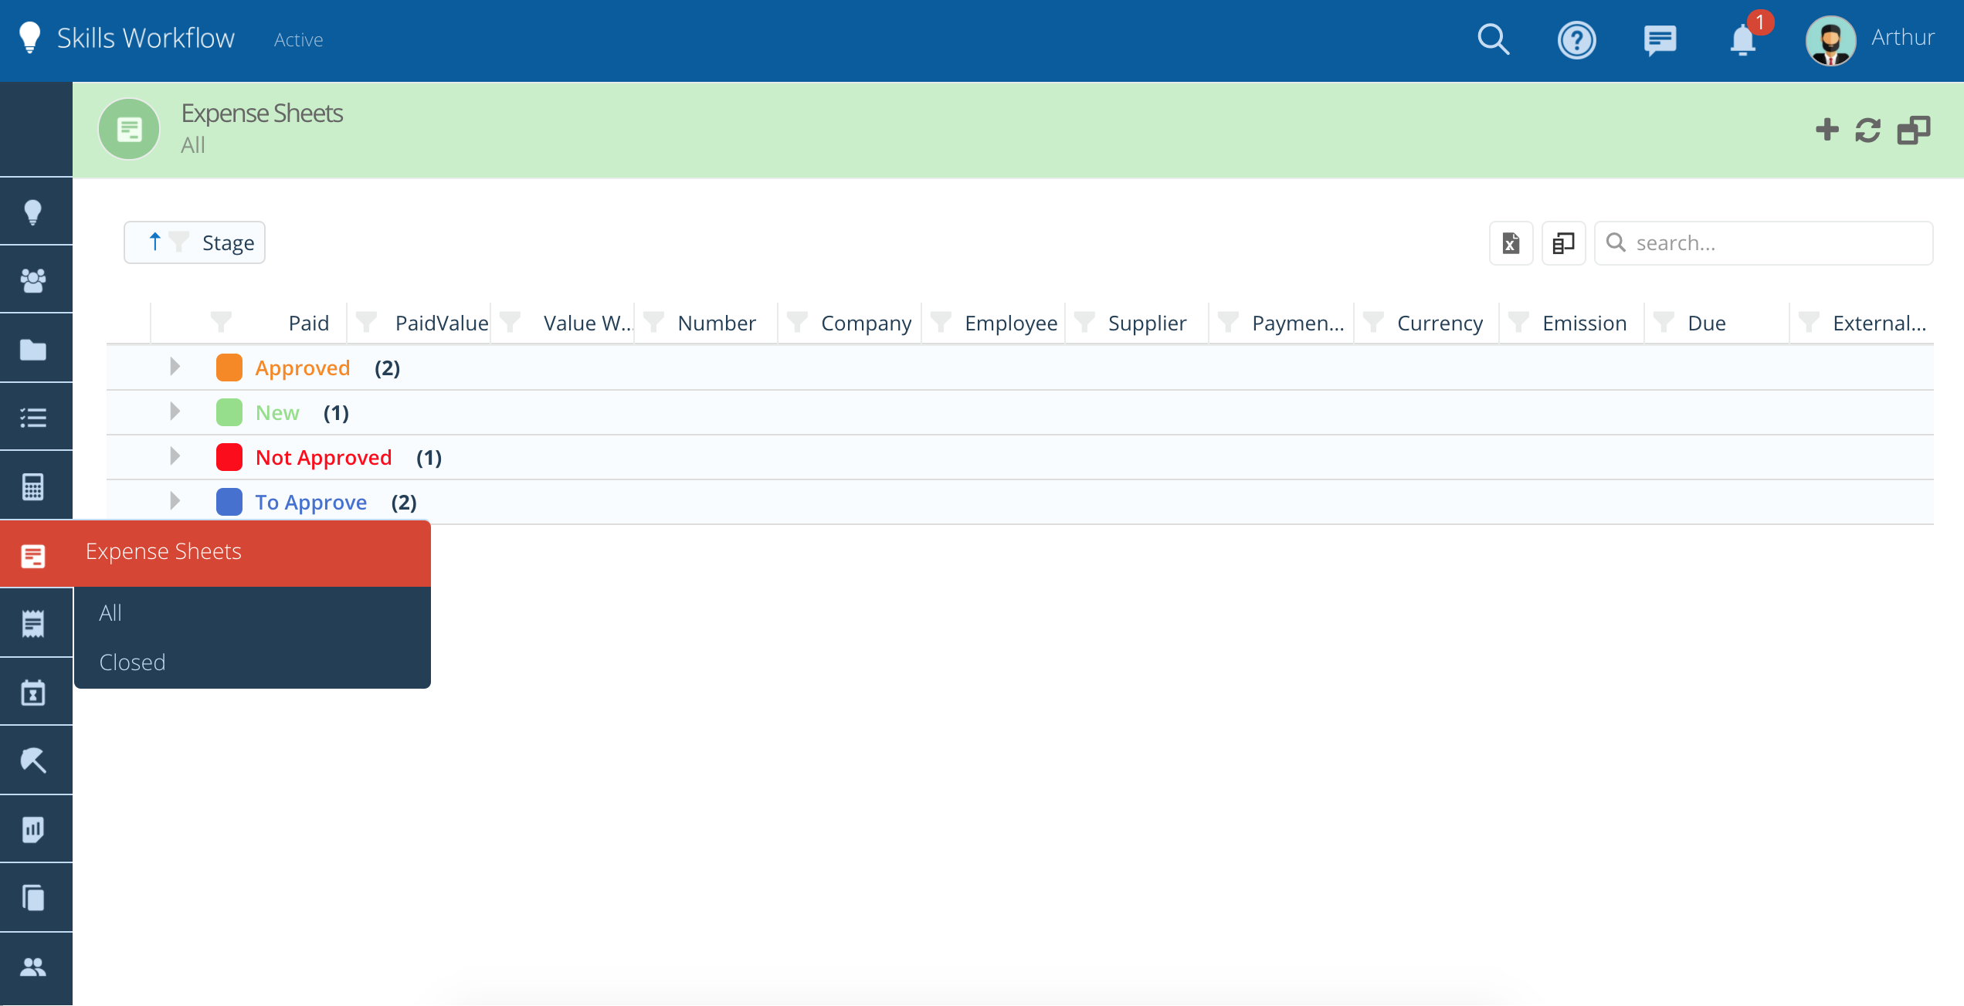Click the refresh icon in green header

click(x=1867, y=130)
